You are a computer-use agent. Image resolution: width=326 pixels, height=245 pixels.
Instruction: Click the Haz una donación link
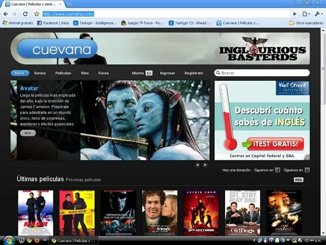[236, 170]
